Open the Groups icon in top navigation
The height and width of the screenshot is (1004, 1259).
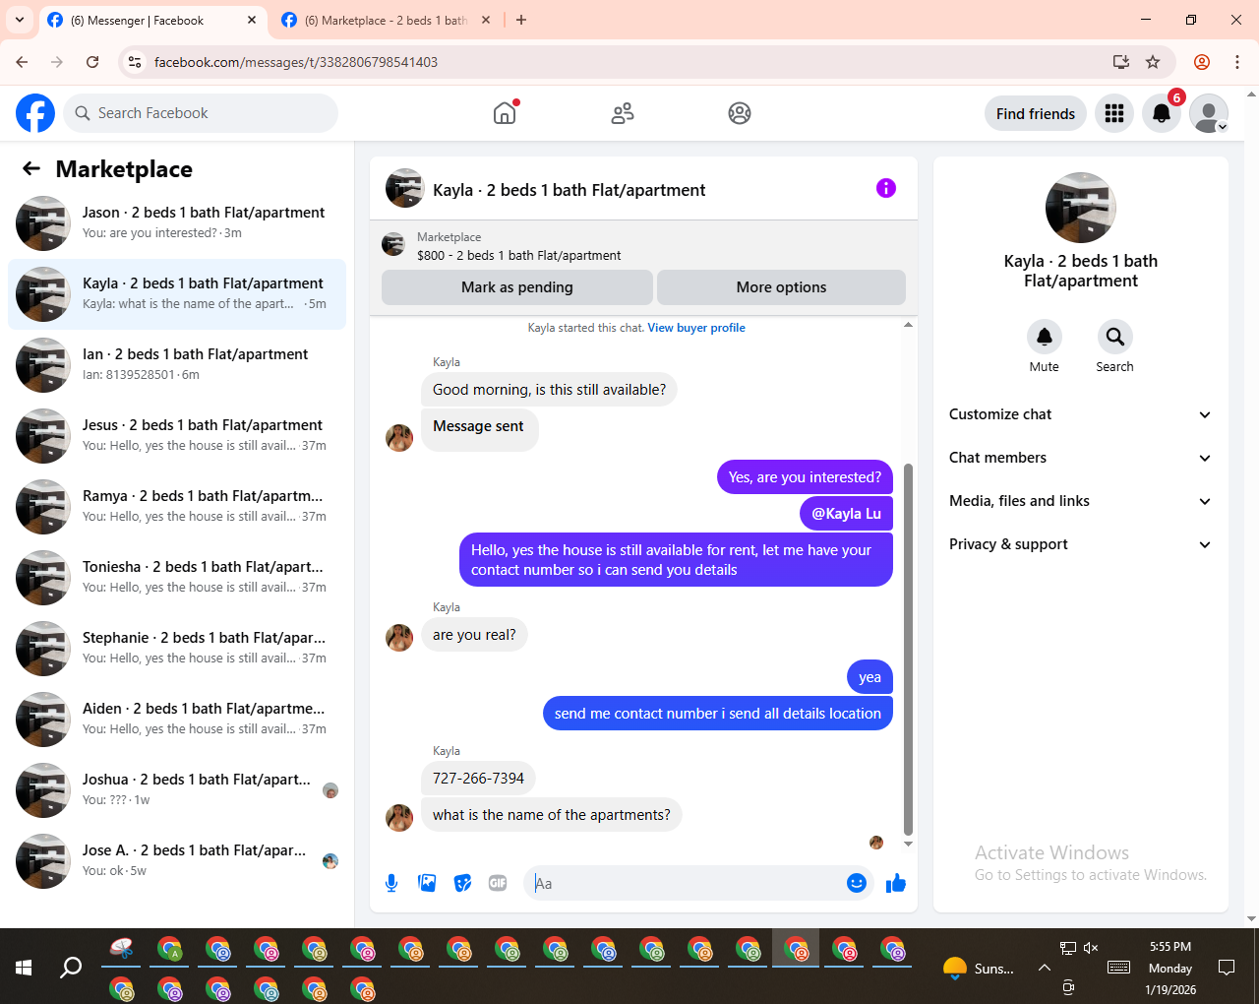pyautogui.click(x=740, y=113)
